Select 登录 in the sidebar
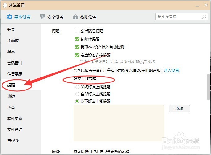This screenshot has width=211, height=155. 11,30
